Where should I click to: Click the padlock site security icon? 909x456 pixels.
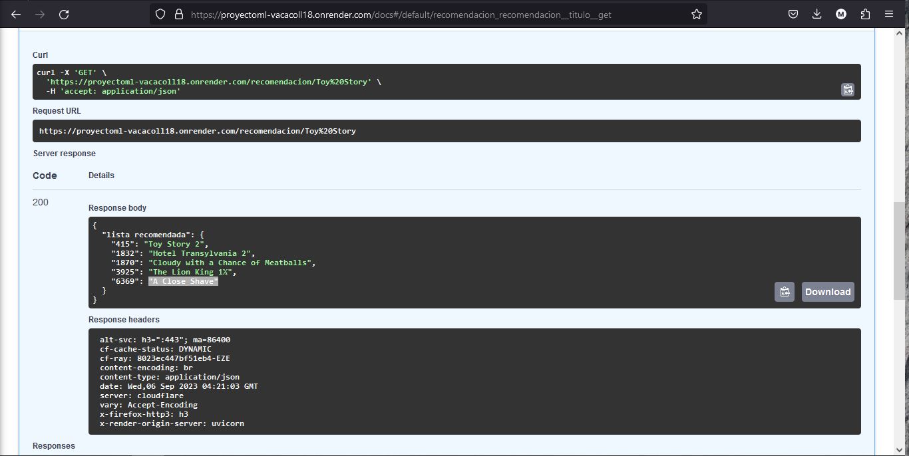tap(178, 14)
